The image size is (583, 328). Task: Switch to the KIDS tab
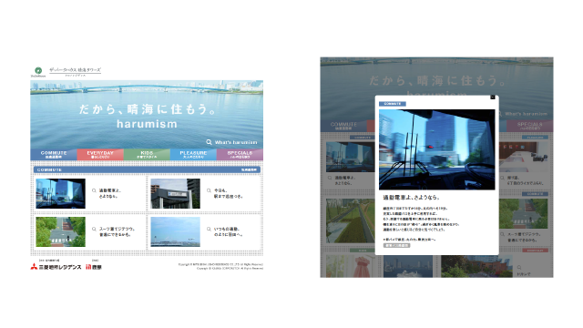click(147, 155)
